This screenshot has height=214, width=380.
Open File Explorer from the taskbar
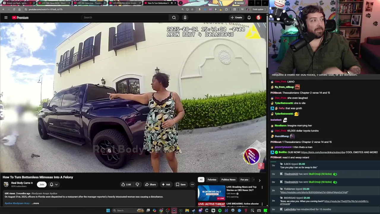pyautogui.click(x=187, y=210)
